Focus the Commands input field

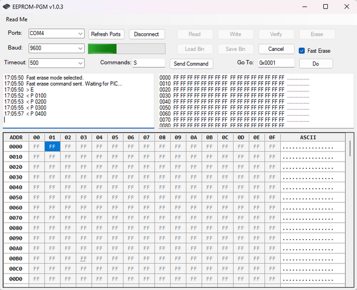click(149, 63)
